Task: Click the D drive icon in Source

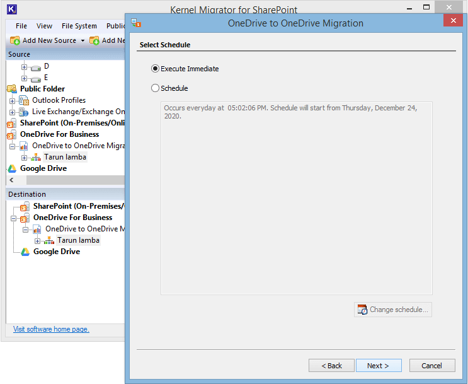Action: tap(36, 68)
